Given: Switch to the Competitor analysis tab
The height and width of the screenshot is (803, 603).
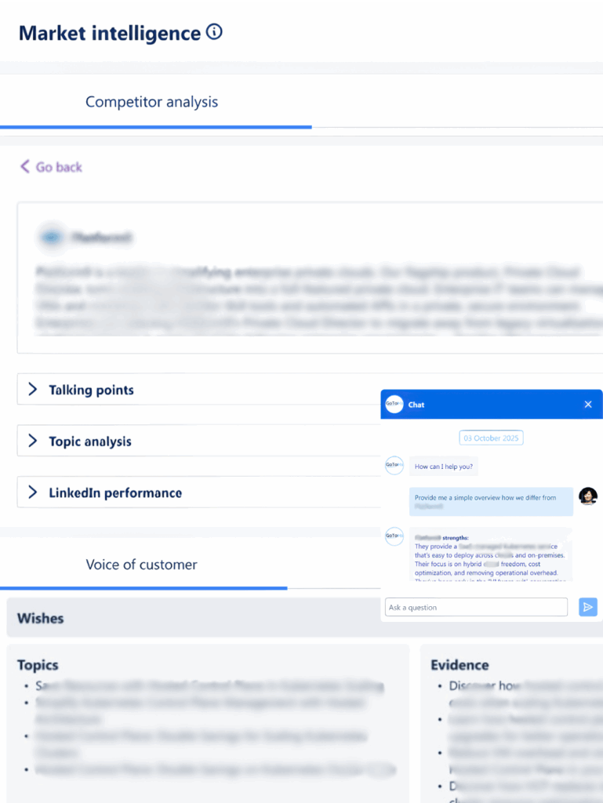Looking at the screenshot, I should click(x=152, y=102).
